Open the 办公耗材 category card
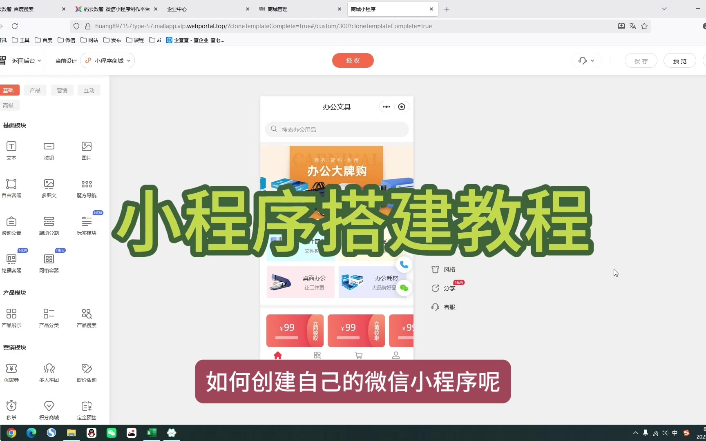Image resolution: width=706 pixels, height=441 pixels. (x=373, y=282)
